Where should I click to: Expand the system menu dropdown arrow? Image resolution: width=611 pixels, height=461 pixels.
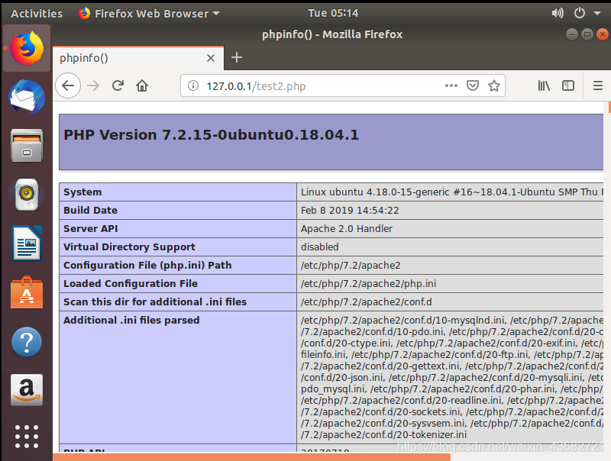coord(597,13)
